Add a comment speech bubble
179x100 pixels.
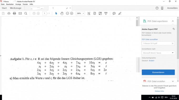click(114, 13)
